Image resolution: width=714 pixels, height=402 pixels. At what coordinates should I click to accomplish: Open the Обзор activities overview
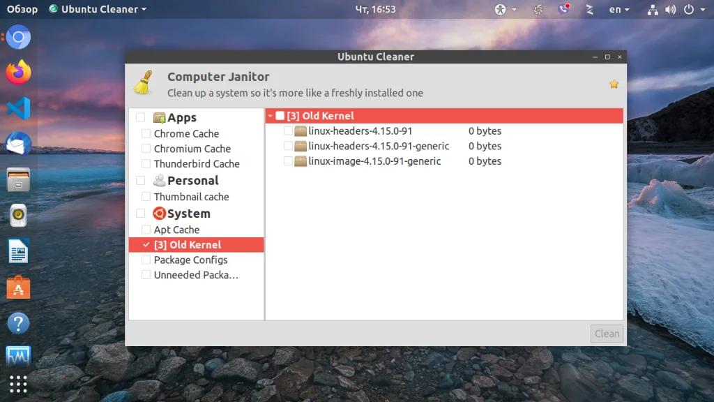point(22,9)
